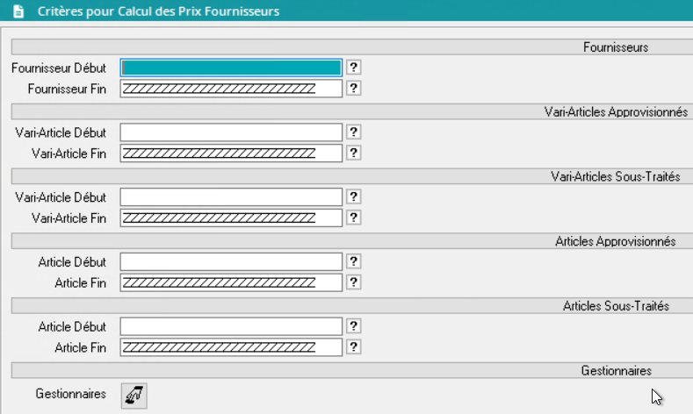
Task: Click the lookup button for Approvisionnés Article Fin
Action: (354, 282)
